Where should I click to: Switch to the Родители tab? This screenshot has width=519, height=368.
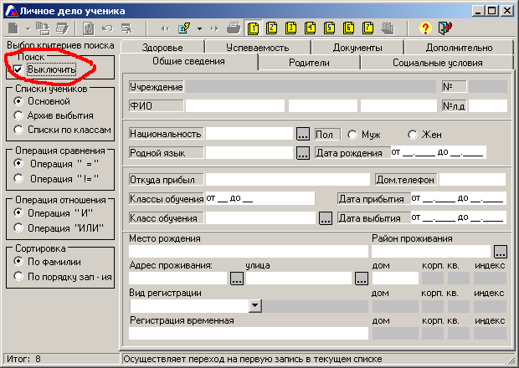pyautogui.click(x=309, y=63)
